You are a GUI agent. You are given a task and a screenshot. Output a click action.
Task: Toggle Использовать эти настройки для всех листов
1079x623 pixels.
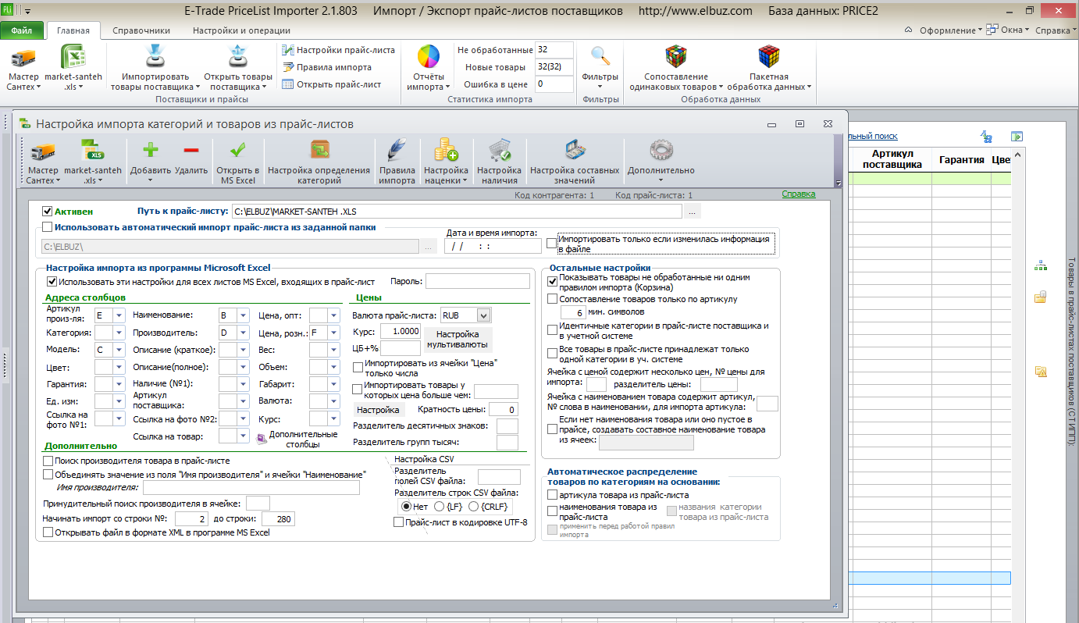click(x=52, y=281)
